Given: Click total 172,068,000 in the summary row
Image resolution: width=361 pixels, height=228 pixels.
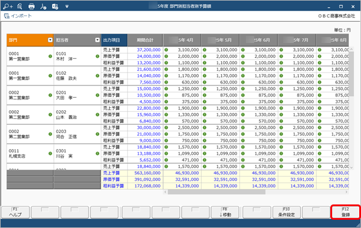Looking at the screenshot, I should pyautogui.click(x=145, y=186).
